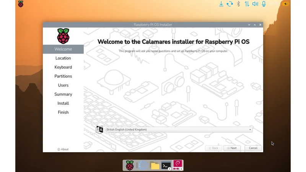Click the language translation icon
Image resolution: width=306 pixels, height=172 pixels.
click(x=99, y=130)
